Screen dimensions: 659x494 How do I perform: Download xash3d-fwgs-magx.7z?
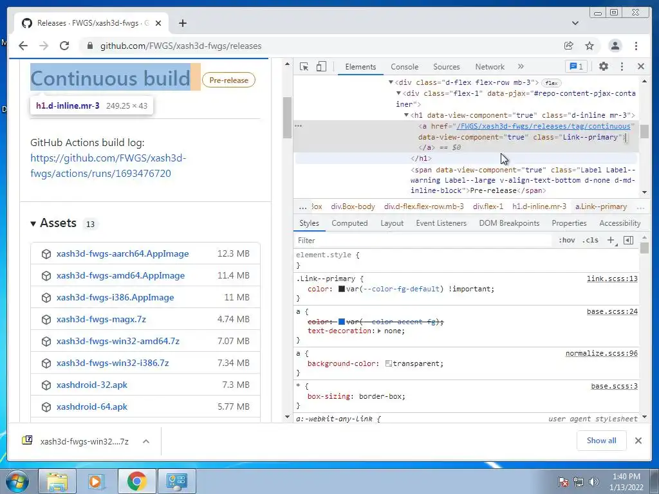101,319
